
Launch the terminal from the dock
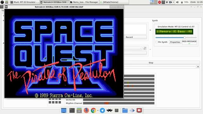(72, 111)
